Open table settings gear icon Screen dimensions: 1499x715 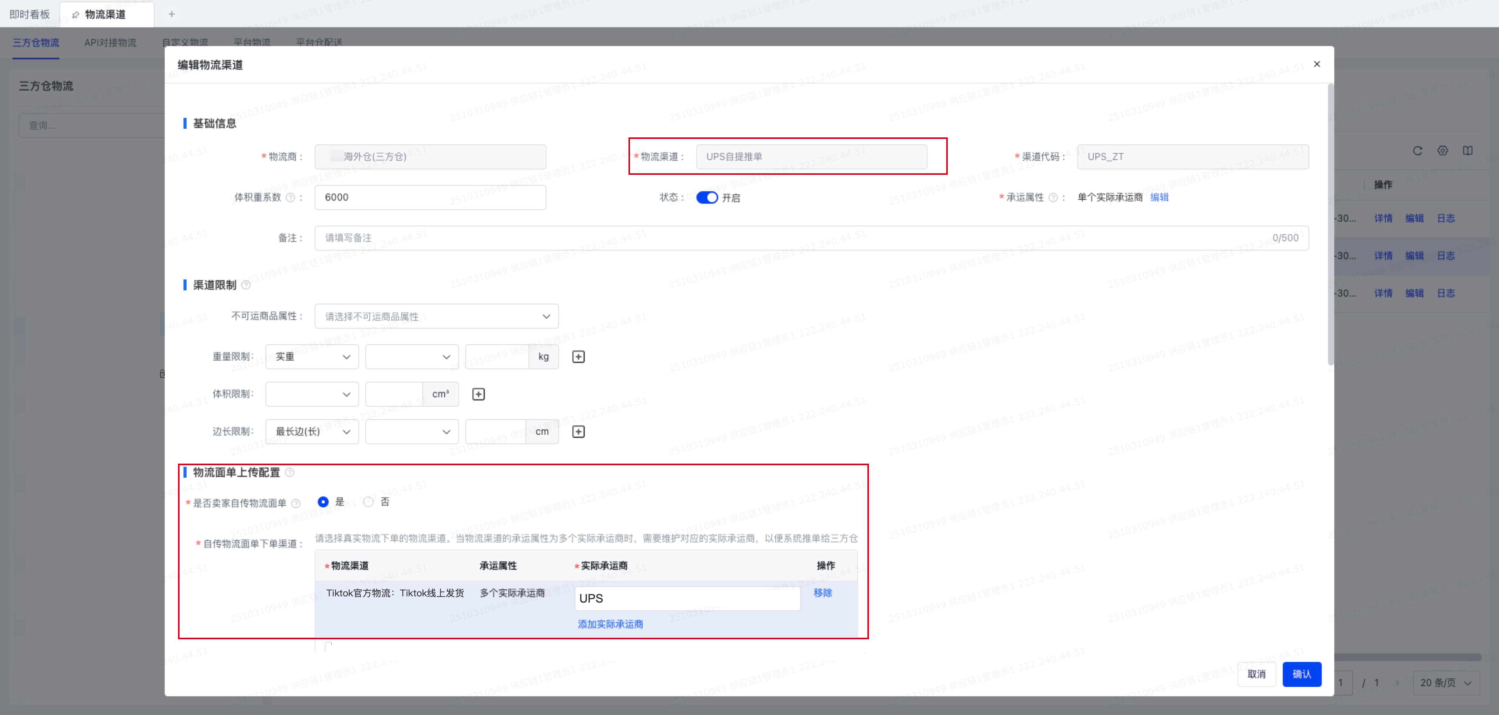click(x=1442, y=151)
